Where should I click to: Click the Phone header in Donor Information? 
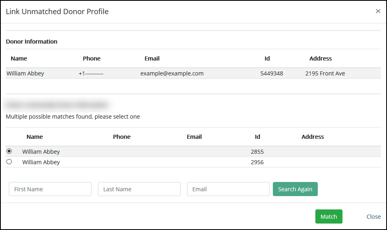[x=91, y=59]
